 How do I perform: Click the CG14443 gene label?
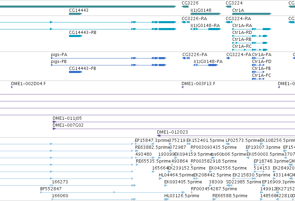tap(79, 10)
